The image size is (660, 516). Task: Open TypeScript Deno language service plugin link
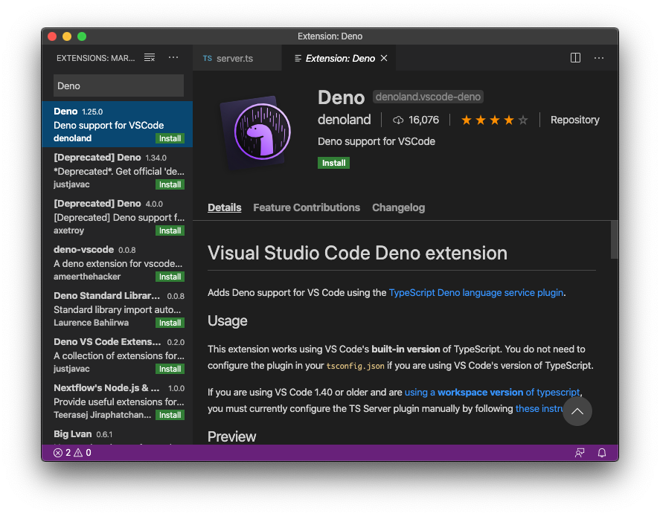476,293
